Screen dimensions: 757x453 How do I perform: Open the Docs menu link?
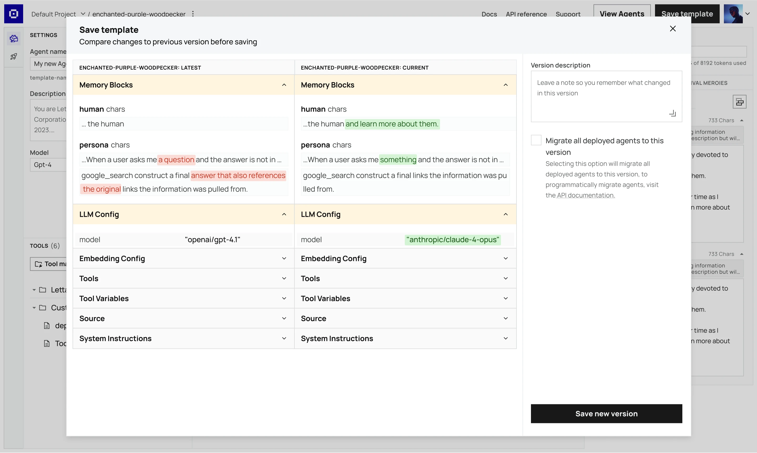[x=489, y=14]
